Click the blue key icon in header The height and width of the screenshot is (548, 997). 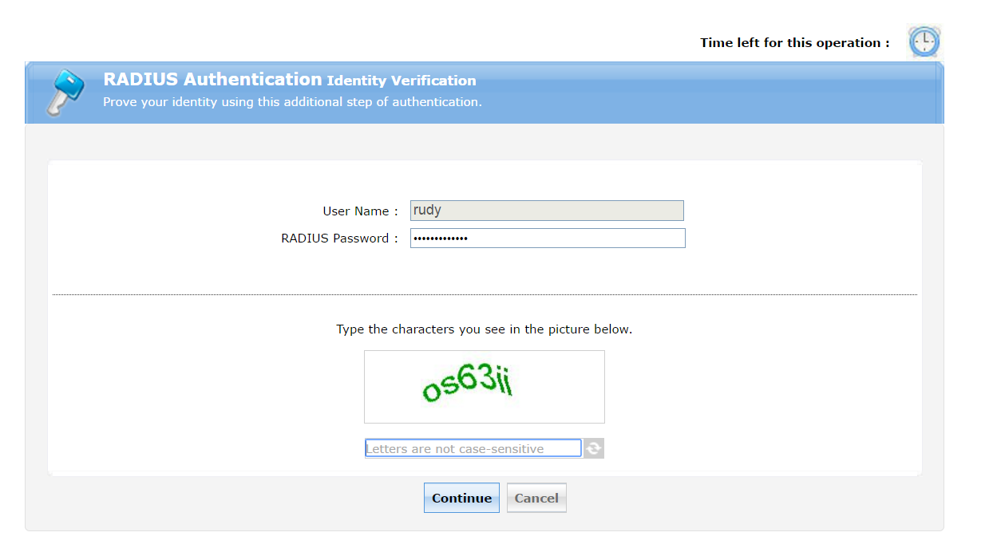pyautogui.click(x=64, y=92)
